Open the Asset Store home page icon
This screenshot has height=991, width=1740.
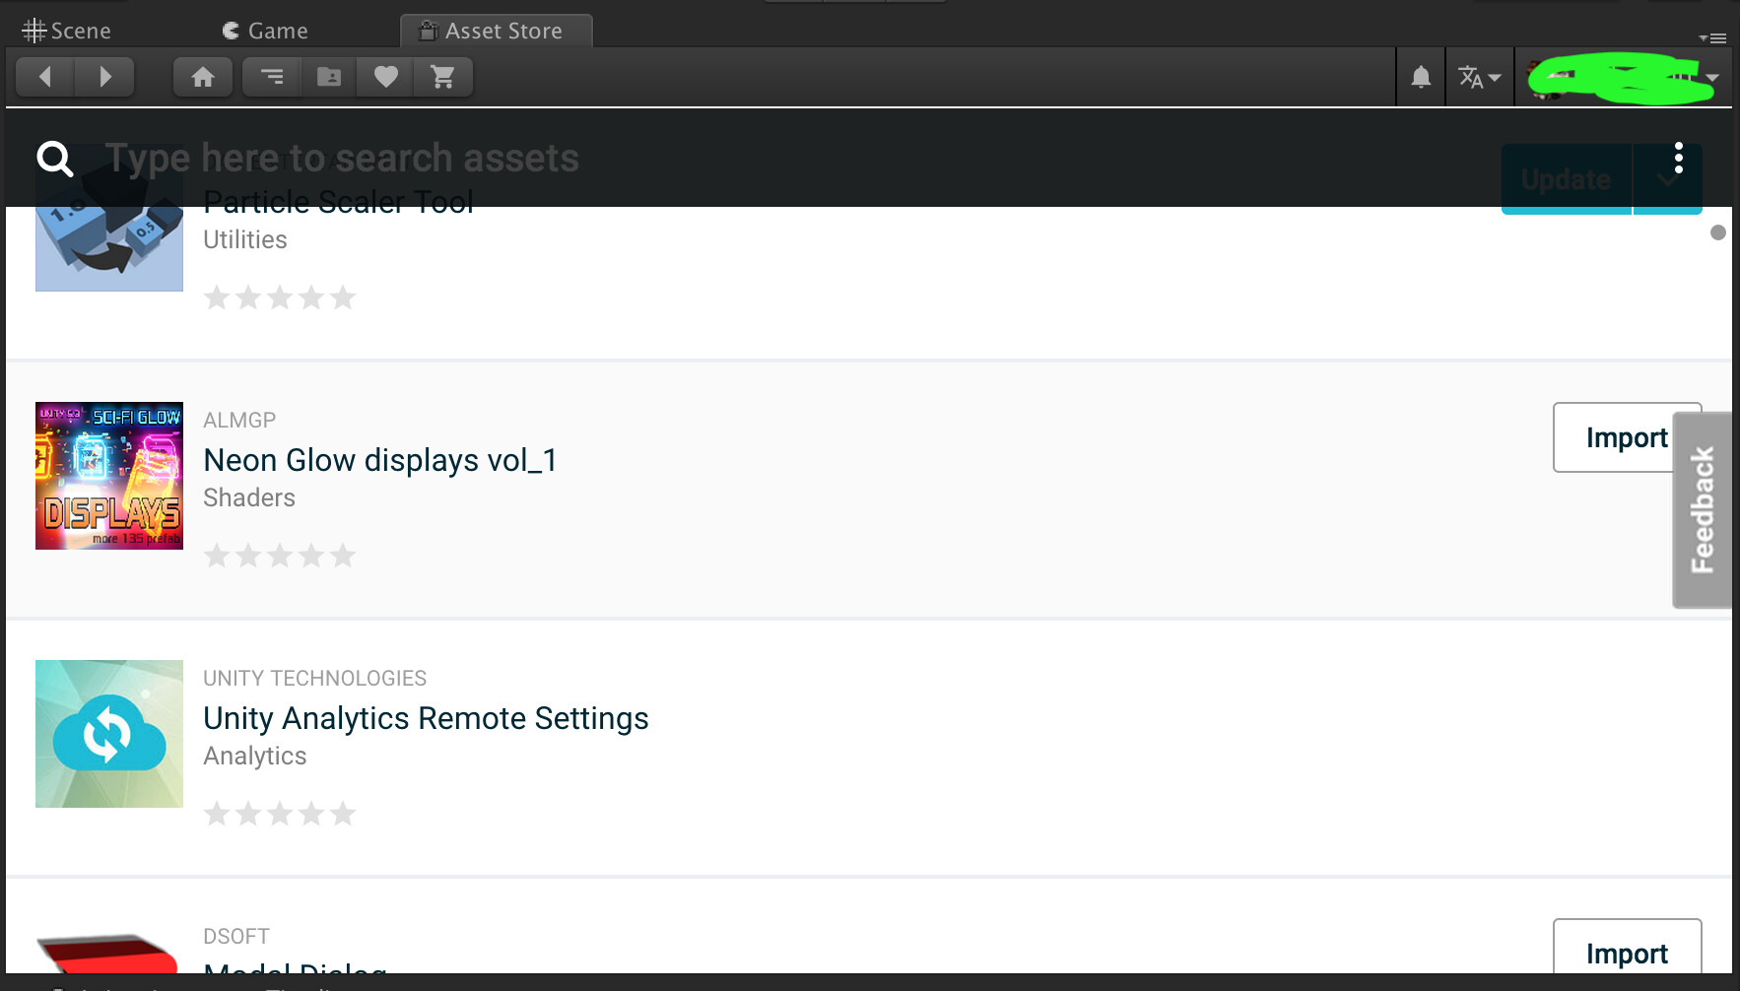203,77
